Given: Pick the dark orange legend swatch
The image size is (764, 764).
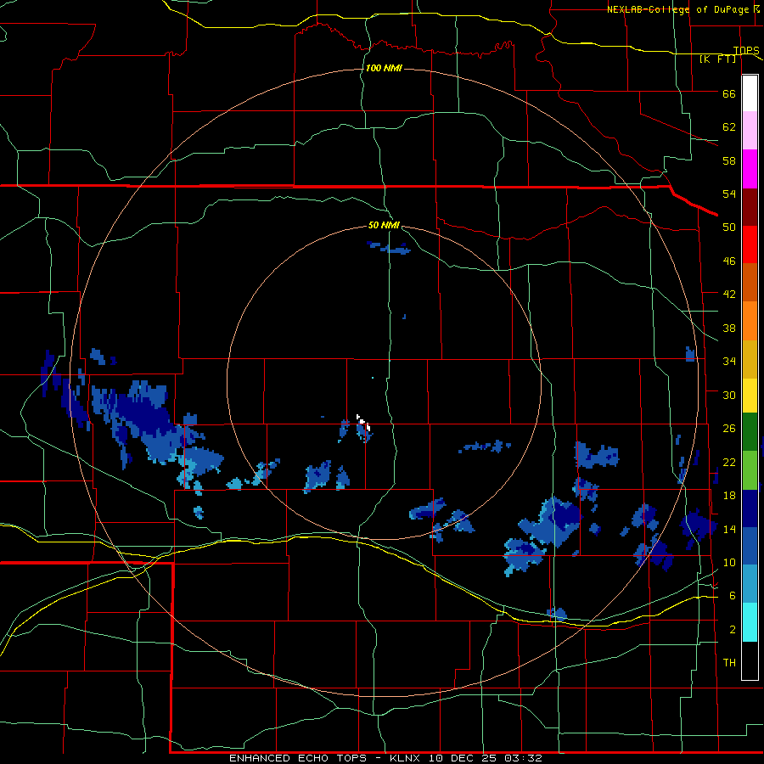Looking at the screenshot, I should (x=750, y=282).
